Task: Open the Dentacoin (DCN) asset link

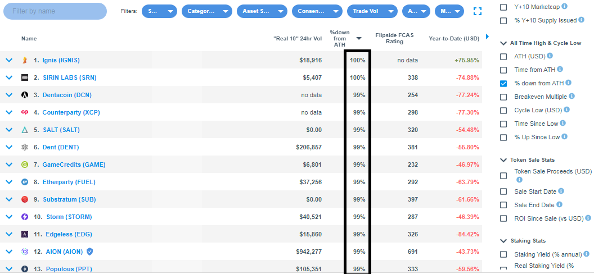Action: tap(67, 95)
